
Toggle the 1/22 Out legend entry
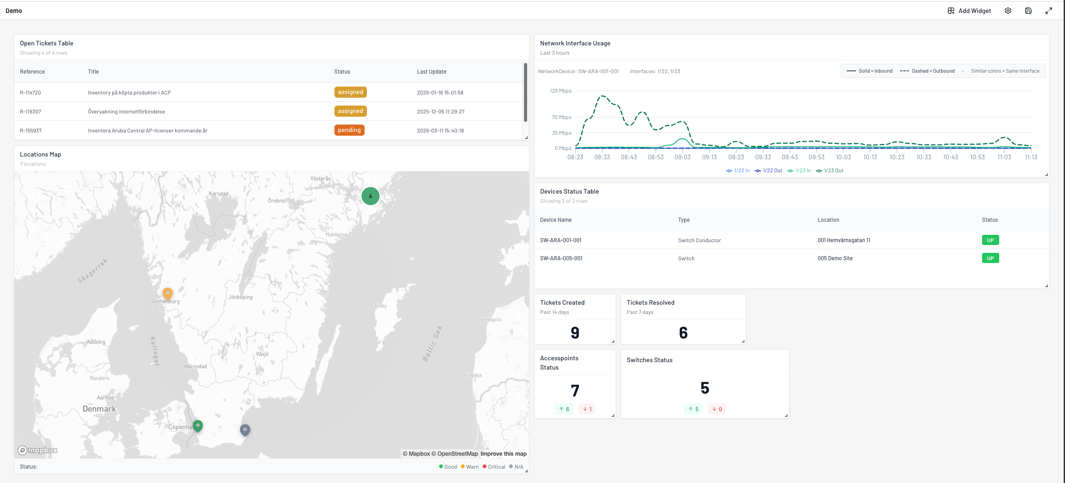[x=768, y=170]
